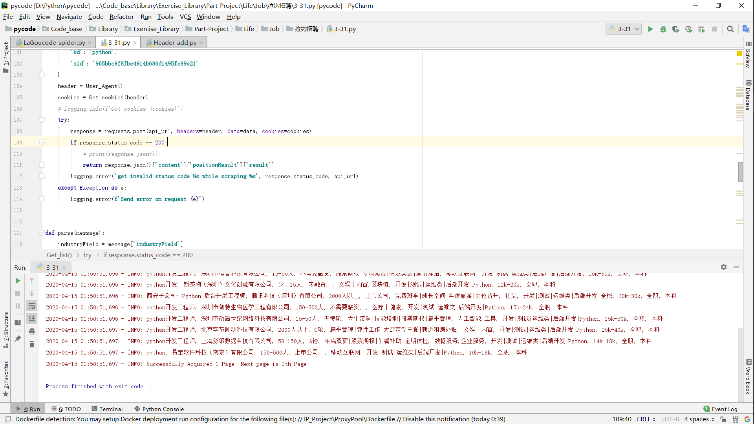Restore layout in the Run panel

pos(18,323)
